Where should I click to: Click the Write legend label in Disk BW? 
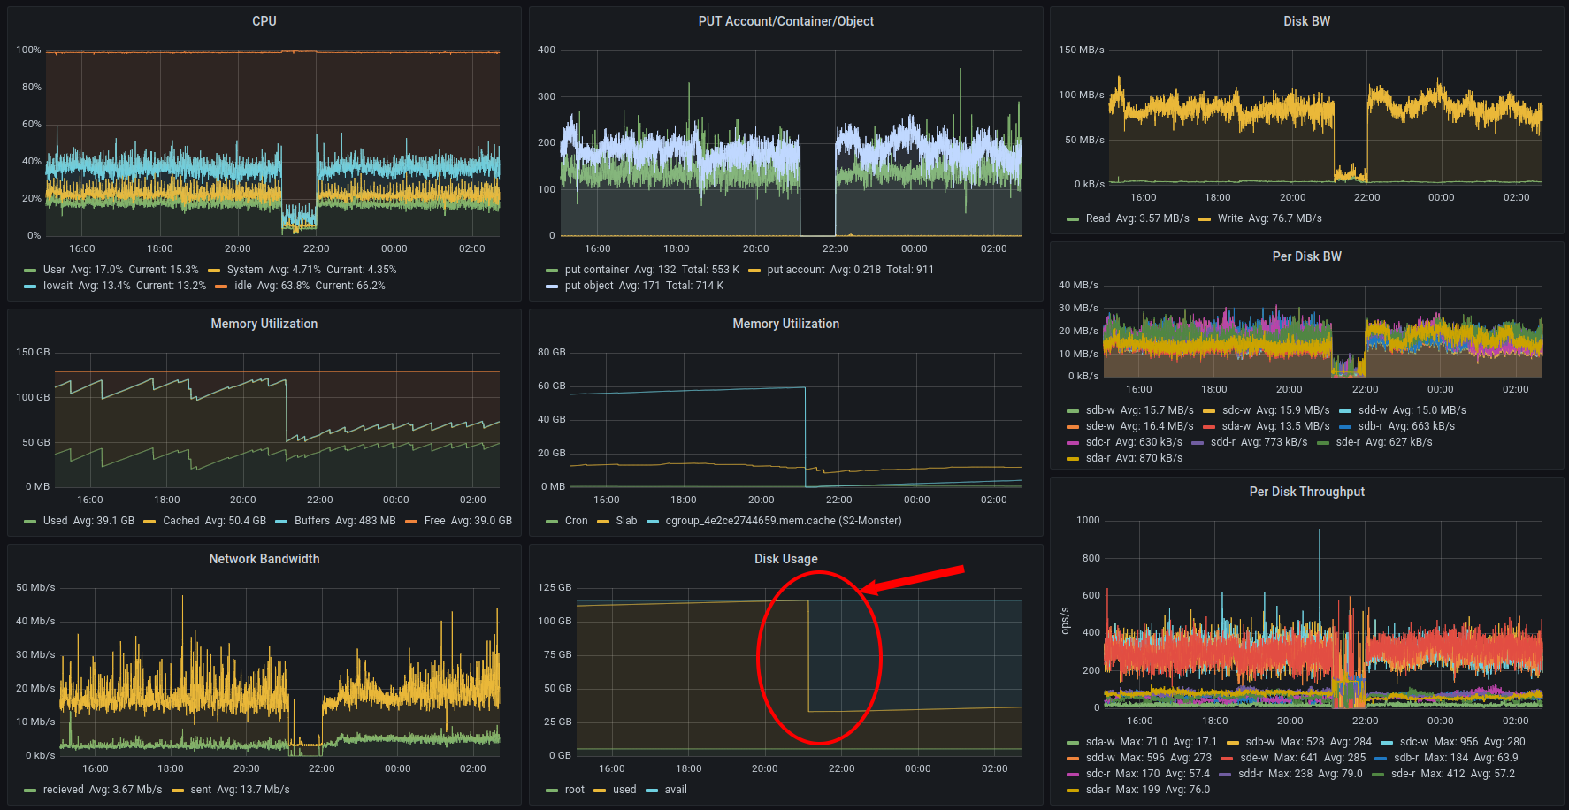pos(1229,218)
